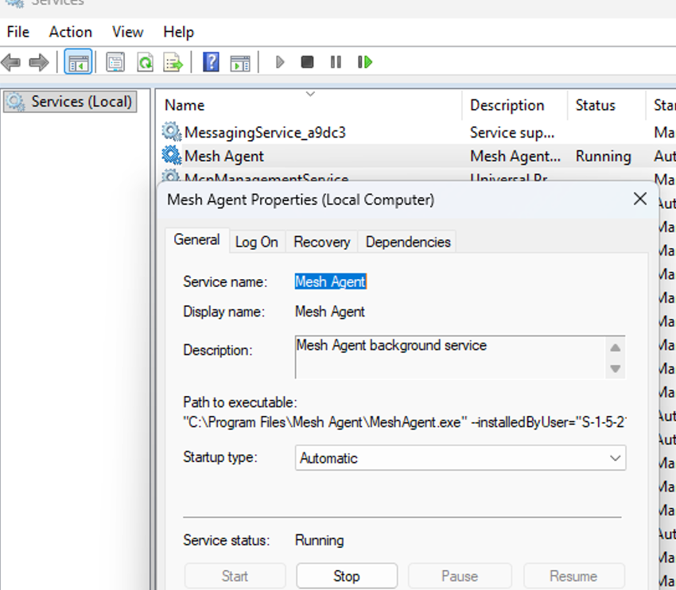676x590 pixels.
Task: Click the Service name field value
Action: click(x=331, y=281)
